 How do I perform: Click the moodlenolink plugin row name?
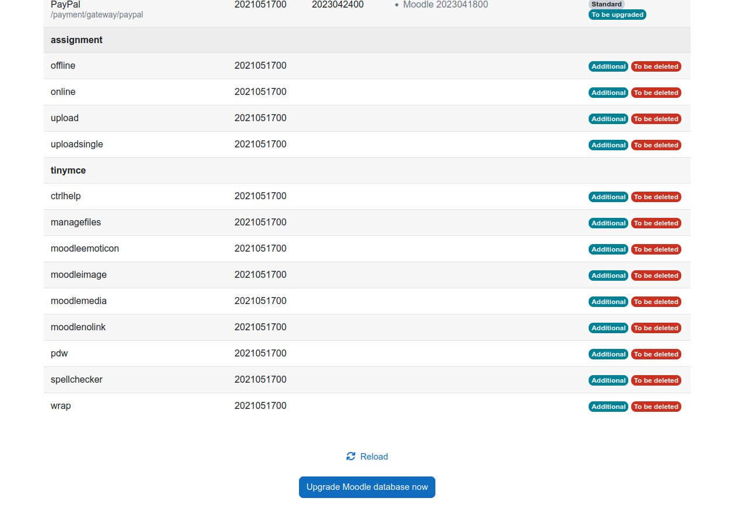click(x=78, y=327)
